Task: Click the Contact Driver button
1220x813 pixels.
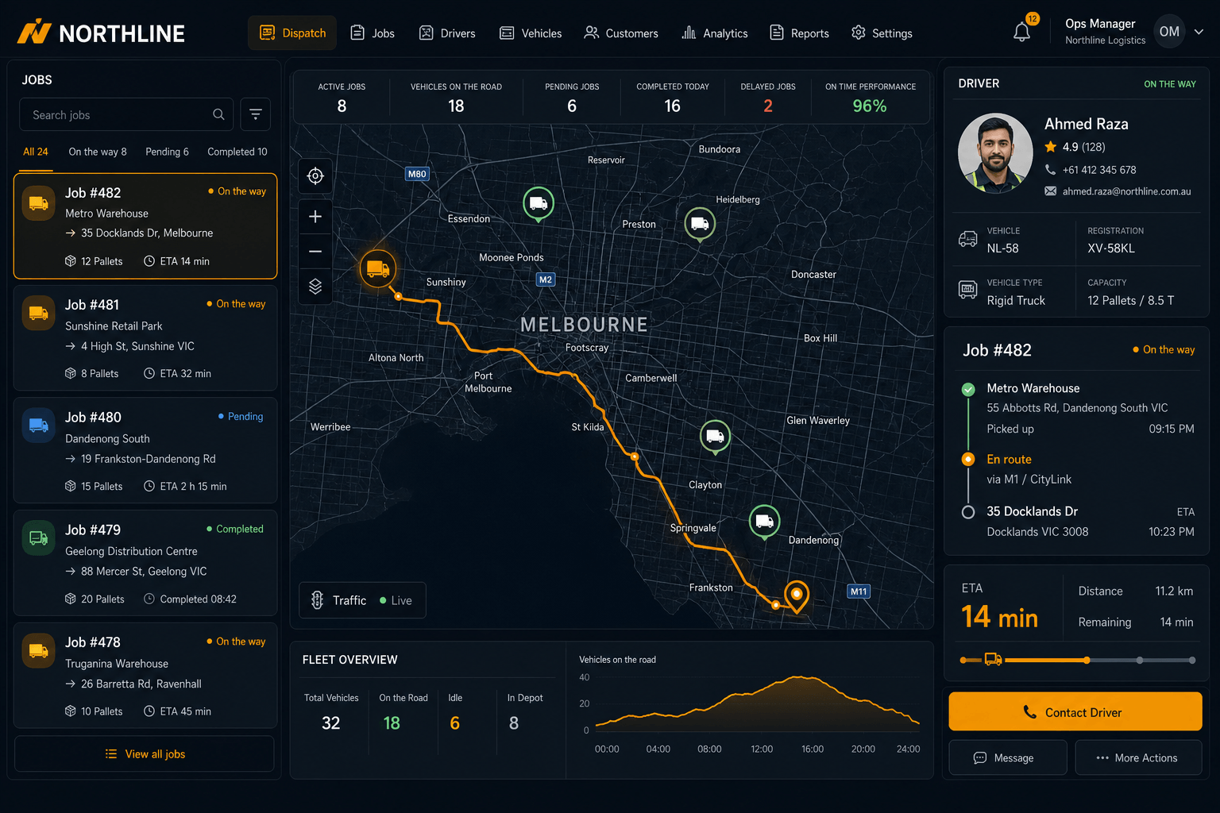Action: coord(1075,711)
